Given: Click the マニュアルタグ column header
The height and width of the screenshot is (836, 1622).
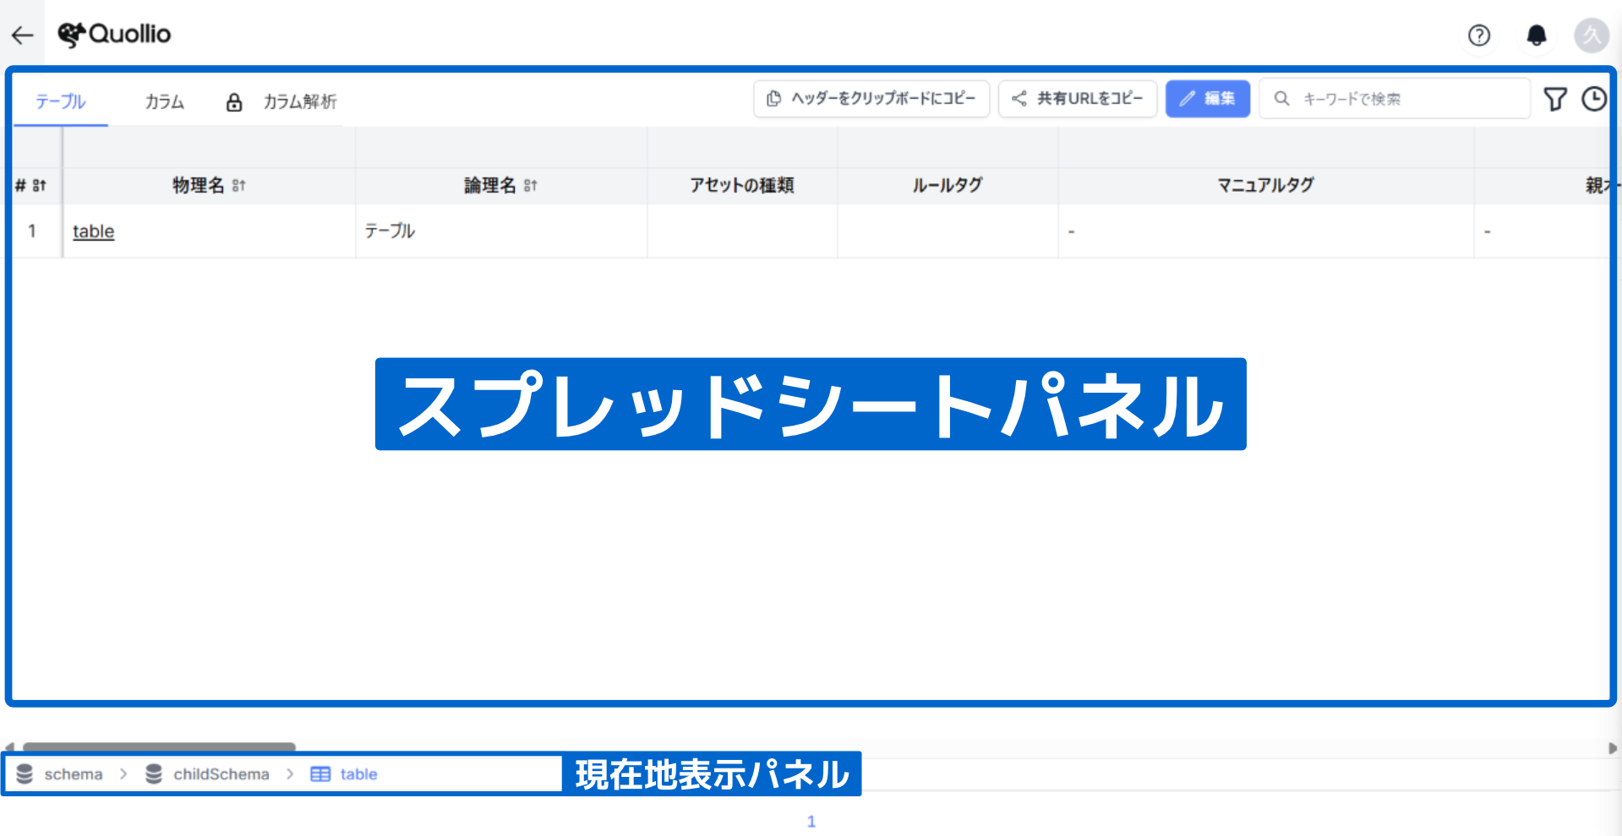Looking at the screenshot, I should (x=1266, y=186).
